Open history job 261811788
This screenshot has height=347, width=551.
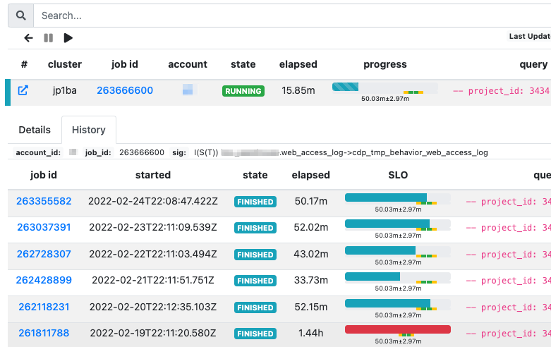(44, 334)
